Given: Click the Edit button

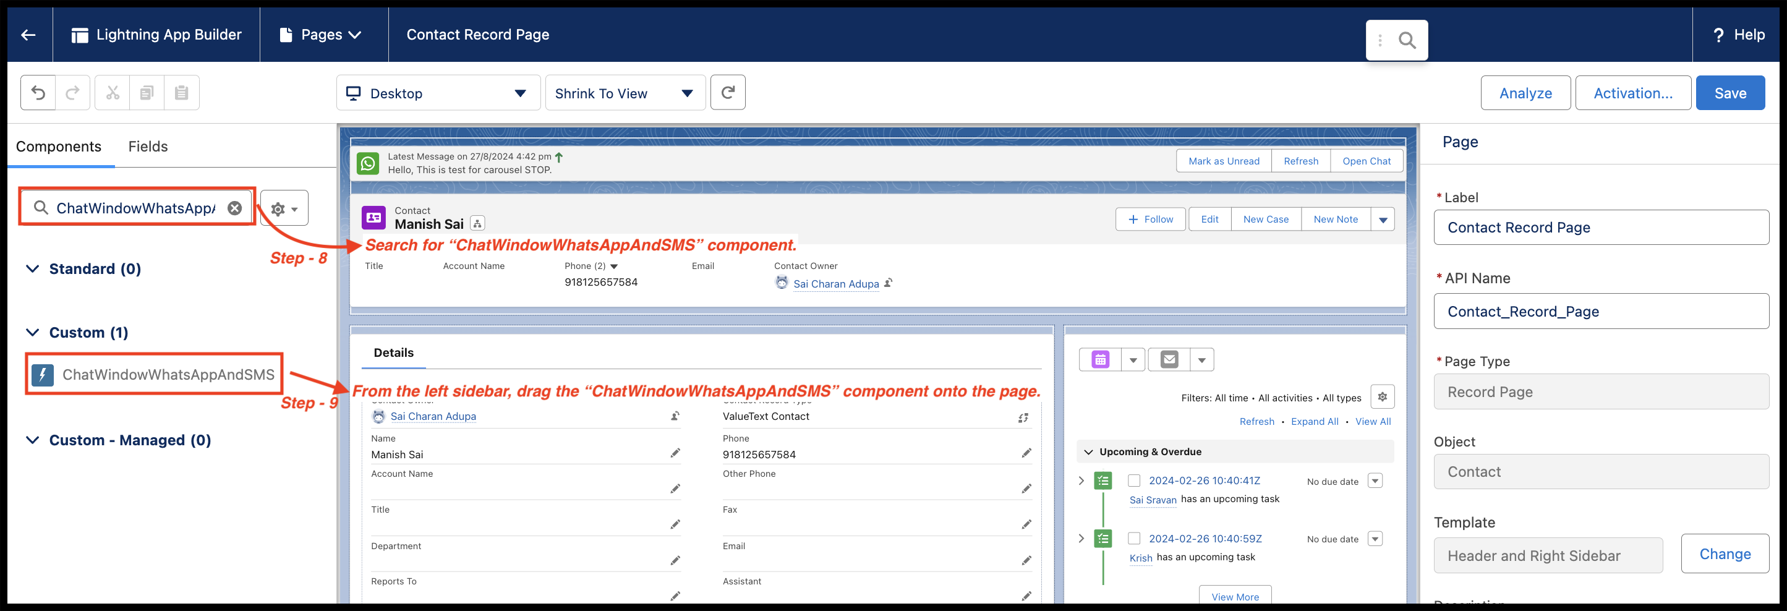Looking at the screenshot, I should coord(1210,219).
